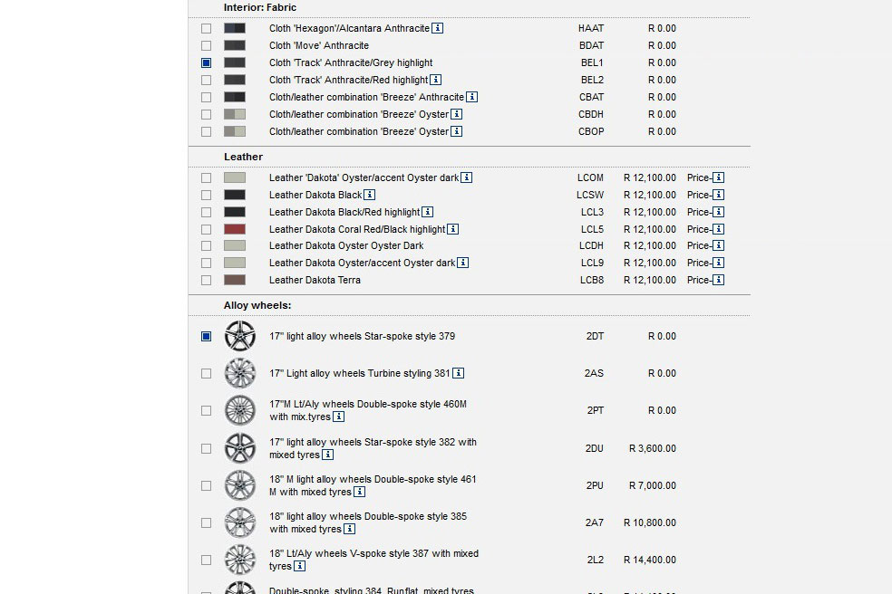Show info for Double-spoke style 385 wheels
This screenshot has width=892, height=594.
(x=350, y=530)
